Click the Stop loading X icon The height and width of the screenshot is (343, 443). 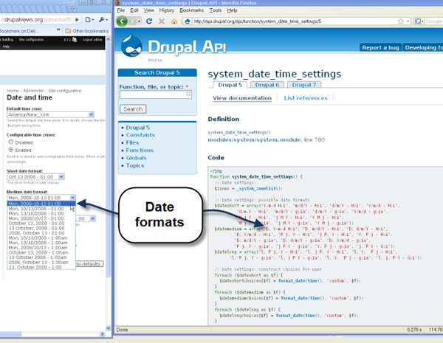pyautogui.click(x=162, y=21)
